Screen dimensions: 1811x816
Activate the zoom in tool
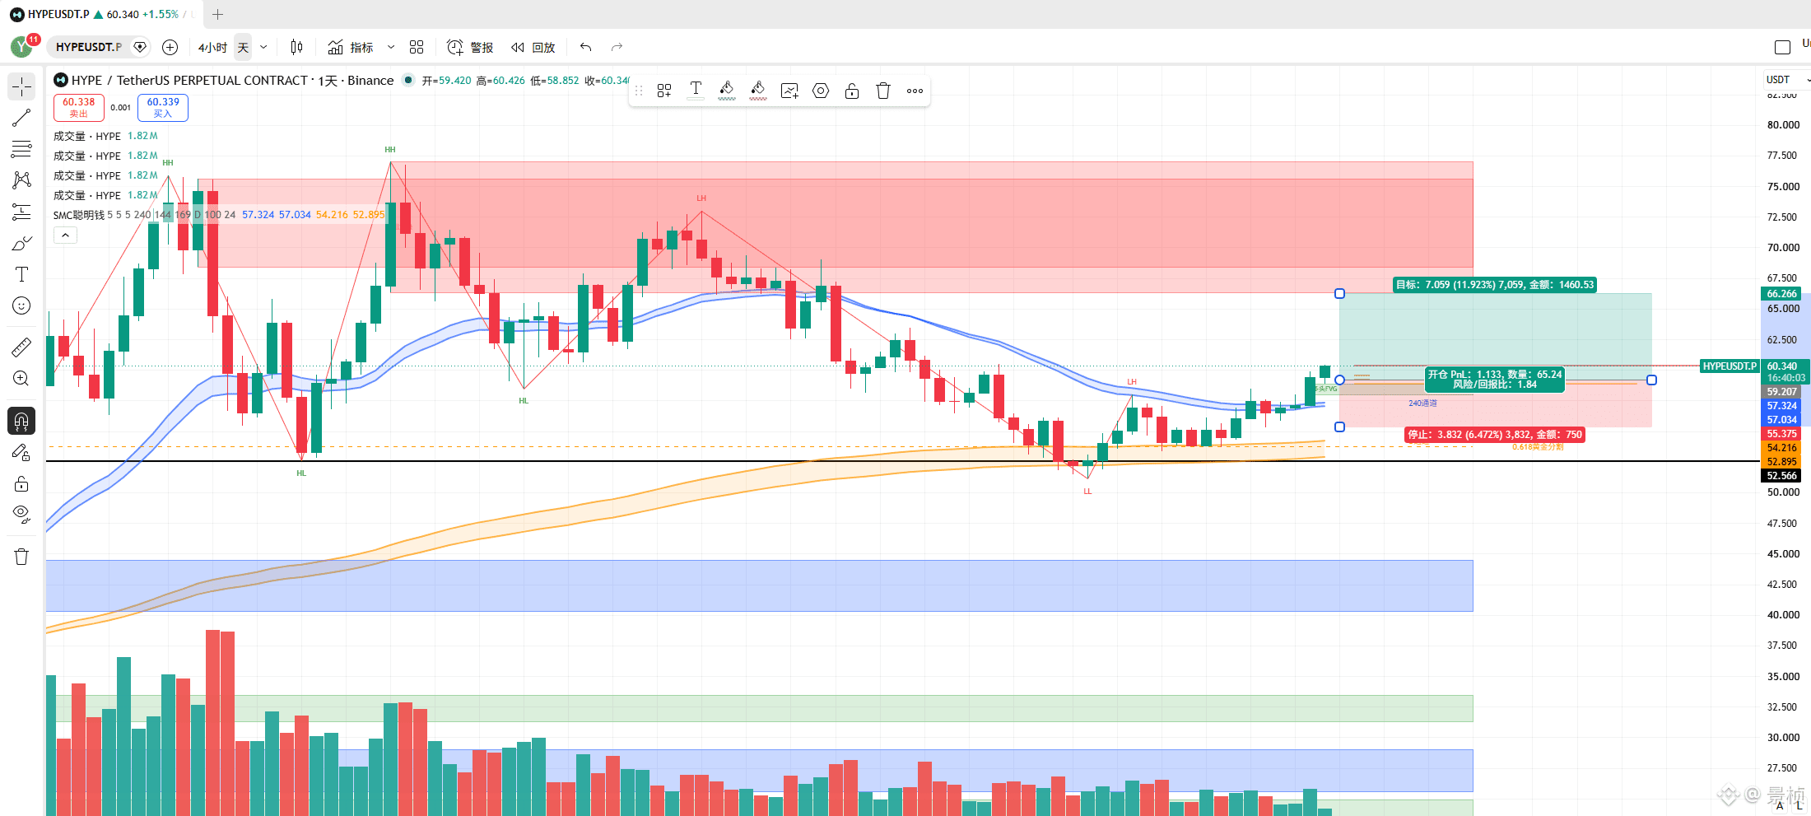pos(21,379)
